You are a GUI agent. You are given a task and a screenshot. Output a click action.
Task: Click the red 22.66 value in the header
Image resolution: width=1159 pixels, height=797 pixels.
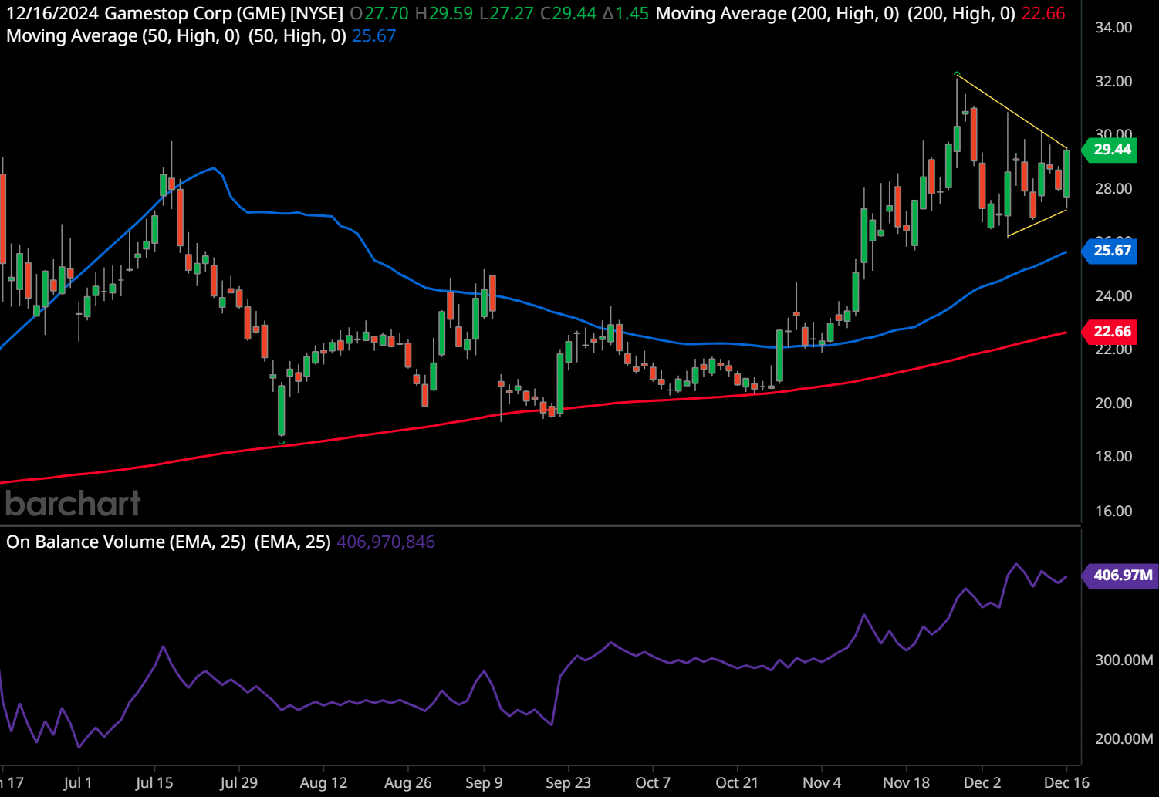[x=1043, y=13]
